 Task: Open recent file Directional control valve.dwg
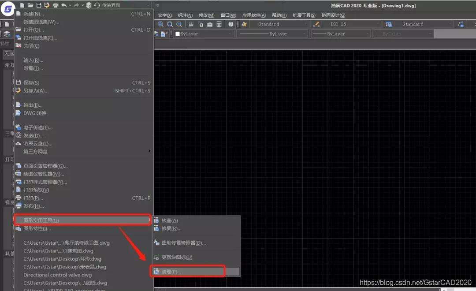tap(58, 275)
